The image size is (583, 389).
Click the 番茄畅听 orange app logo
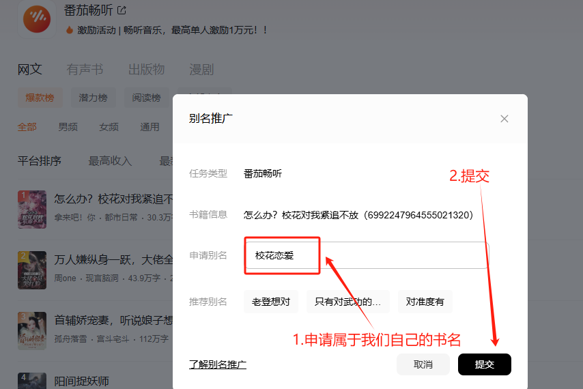click(37, 19)
